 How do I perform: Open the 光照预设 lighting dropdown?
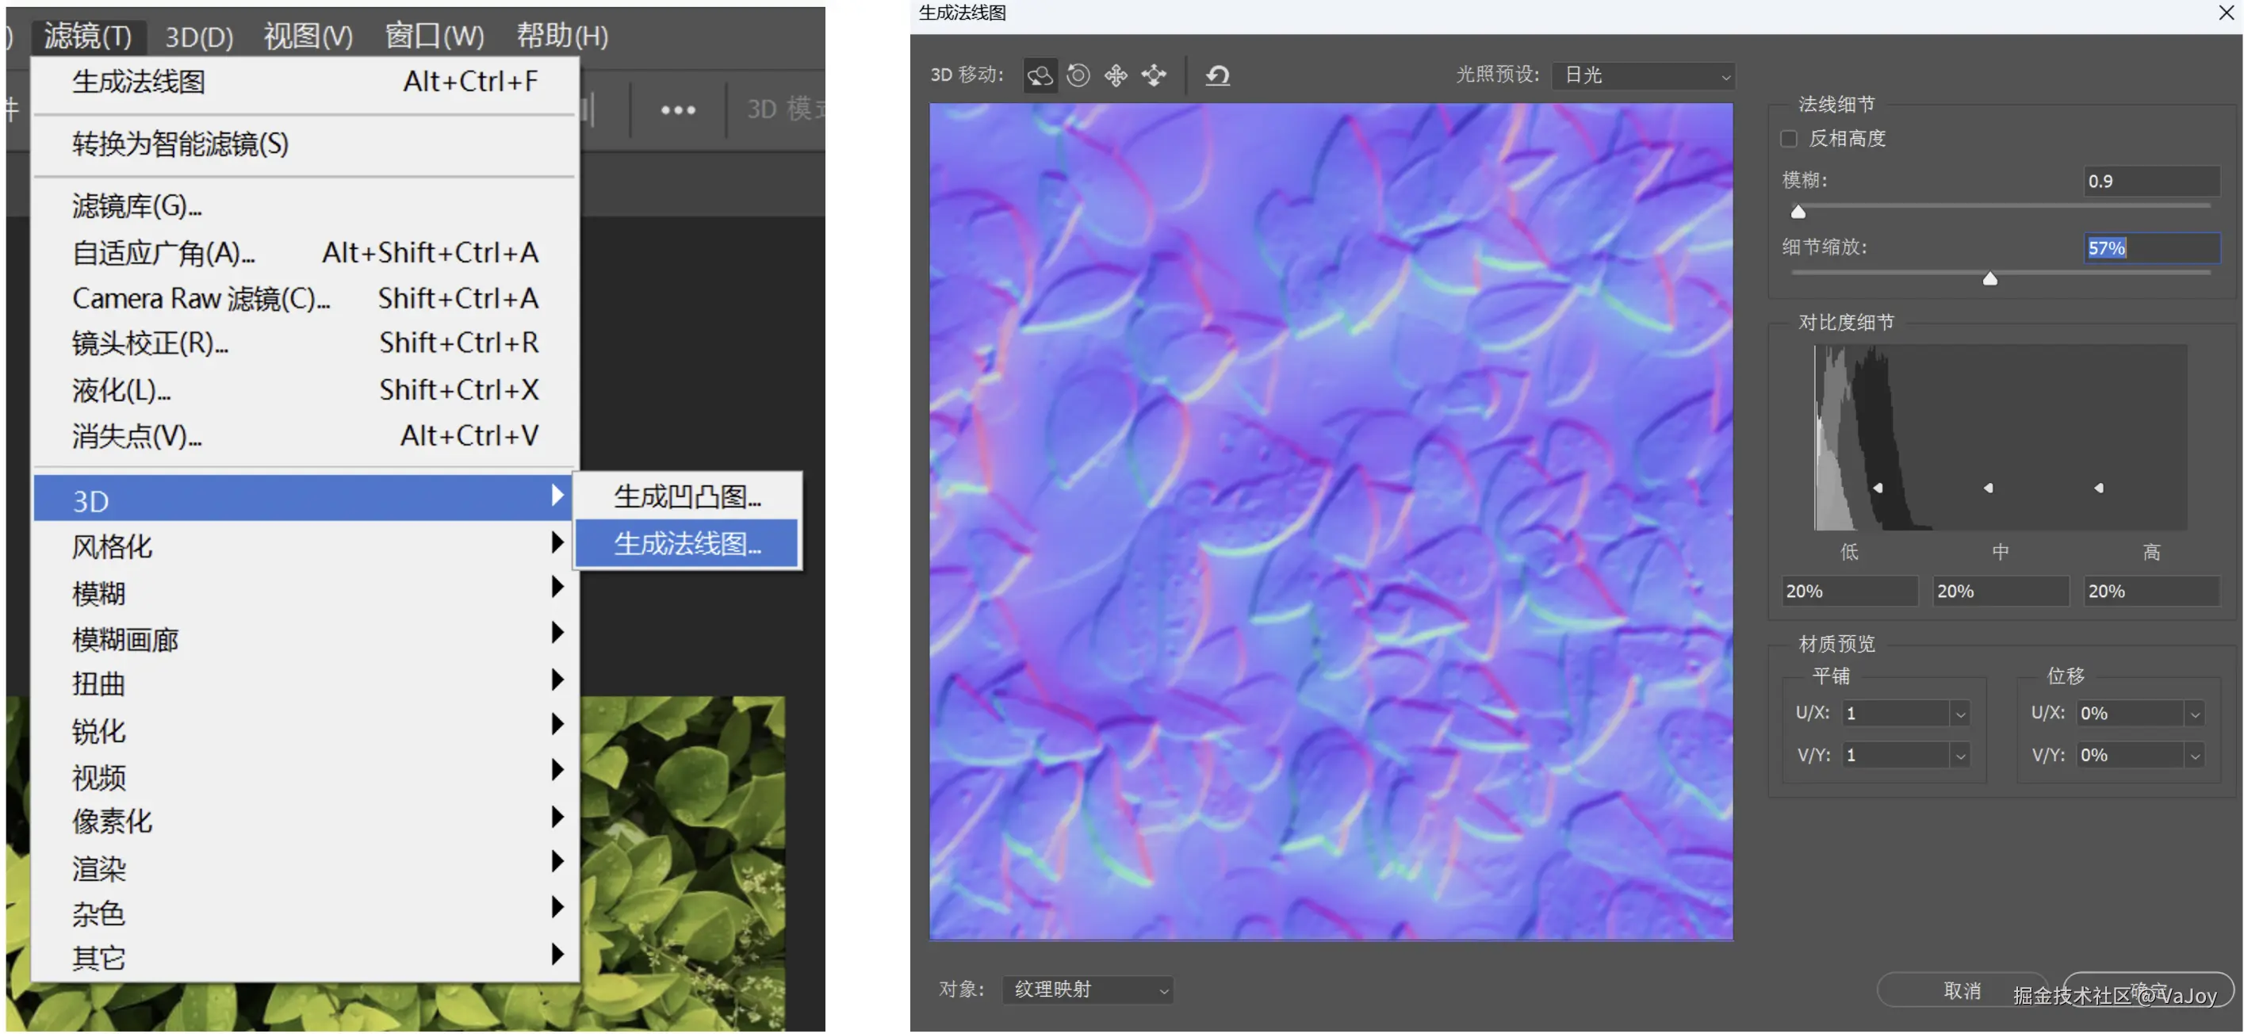[1643, 76]
